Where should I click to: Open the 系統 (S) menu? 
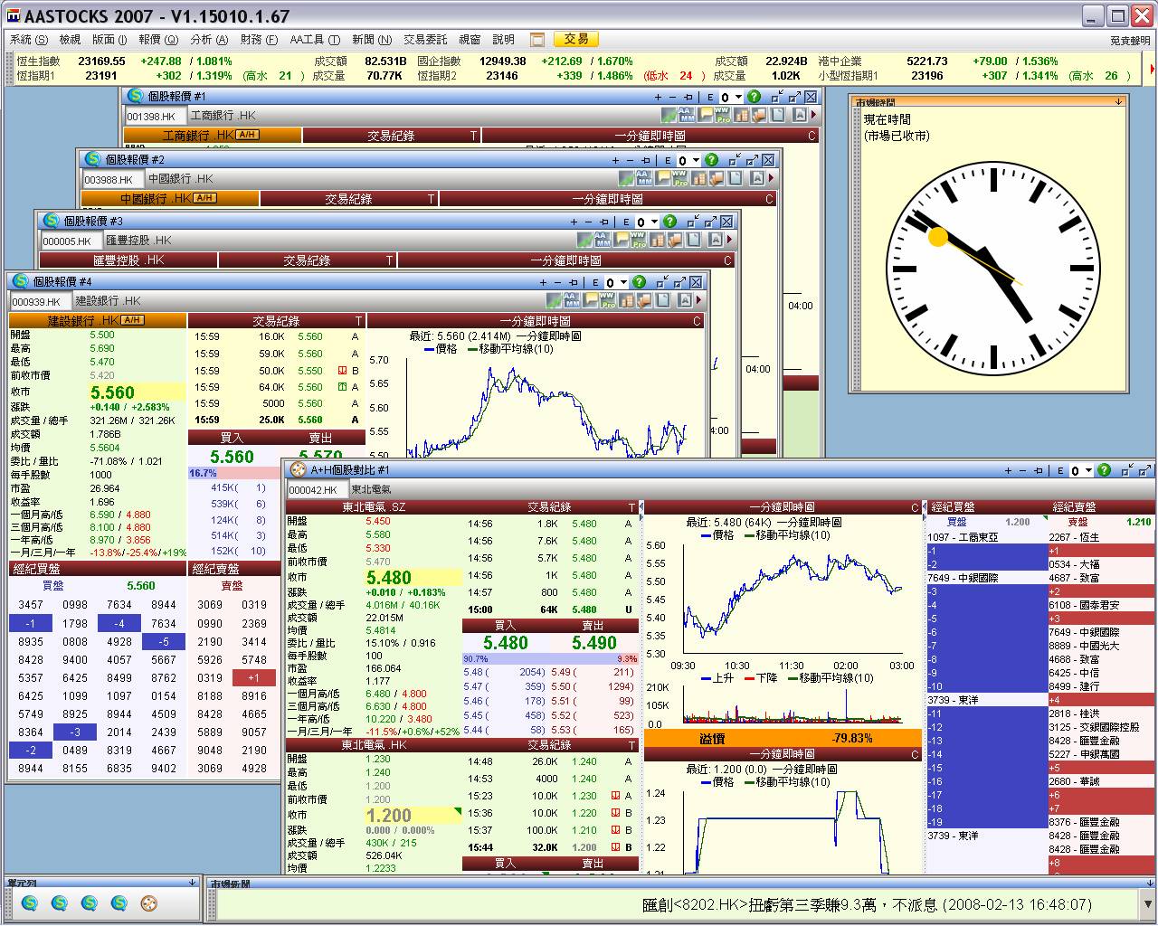(28, 40)
